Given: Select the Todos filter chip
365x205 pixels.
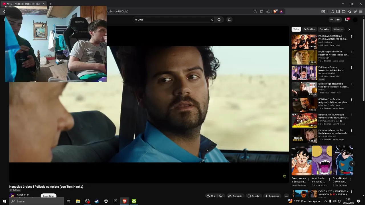Looking at the screenshot, I should [x=296, y=29].
